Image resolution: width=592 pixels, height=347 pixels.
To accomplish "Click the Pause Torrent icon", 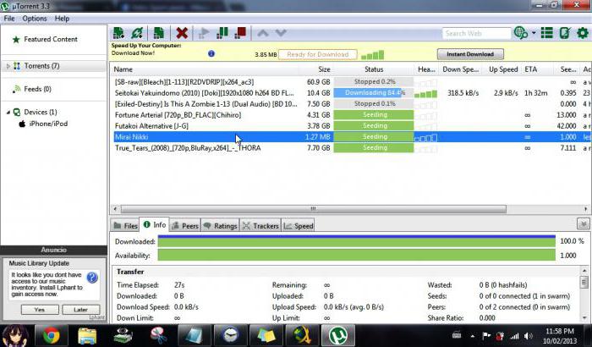I will click(222, 33).
